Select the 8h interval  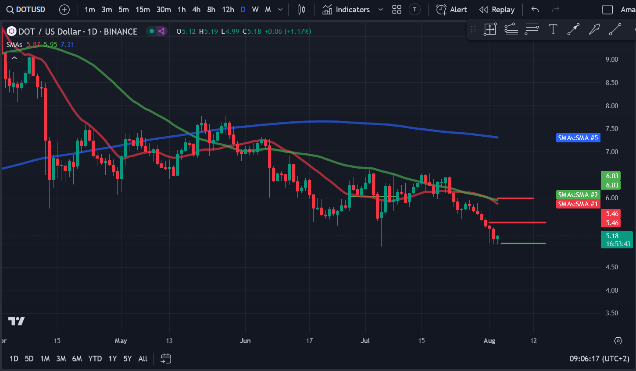211,10
